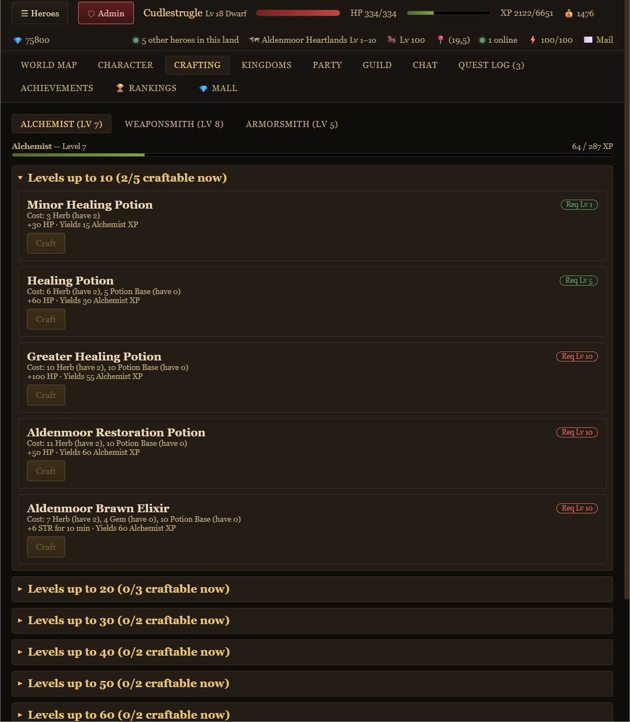Click the 'Aldenmoor Heartlands Lv 1–10' label

pos(319,40)
